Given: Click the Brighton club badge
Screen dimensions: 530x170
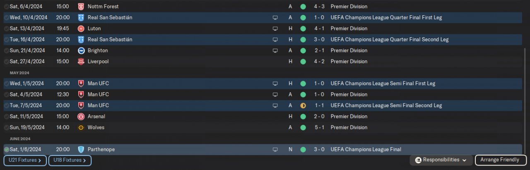Looking at the screenshot, I should click(x=81, y=50).
